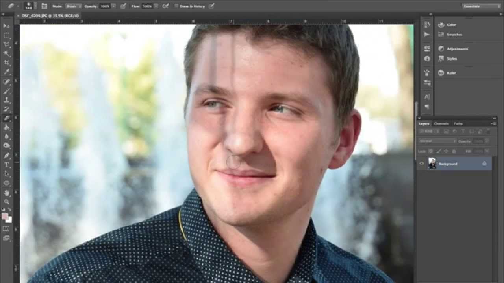Toggle lock transparent pixels

coord(430,151)
